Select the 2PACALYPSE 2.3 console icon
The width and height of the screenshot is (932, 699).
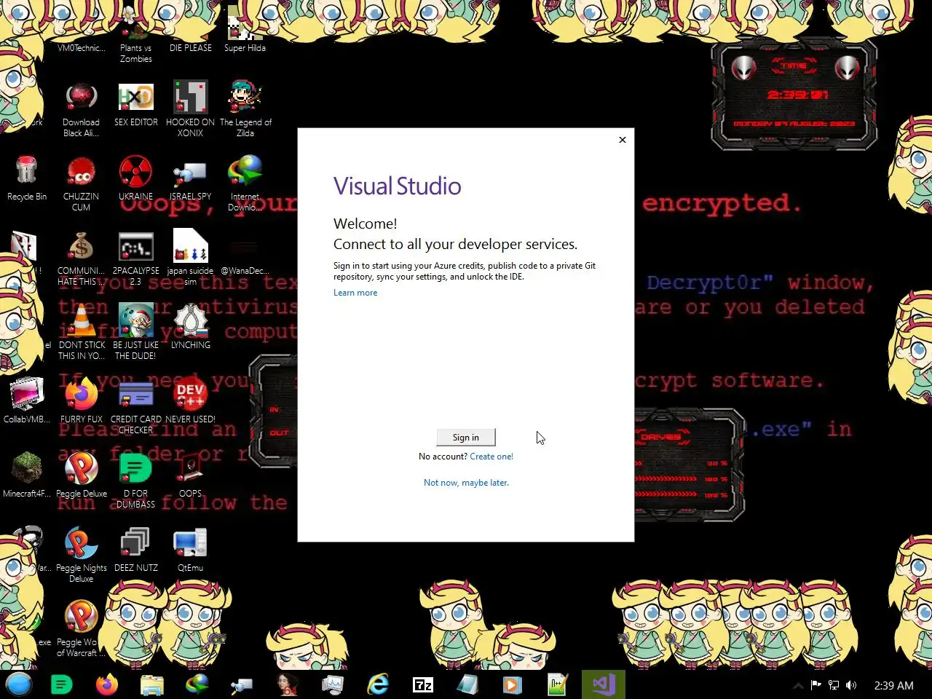[135, 258]
